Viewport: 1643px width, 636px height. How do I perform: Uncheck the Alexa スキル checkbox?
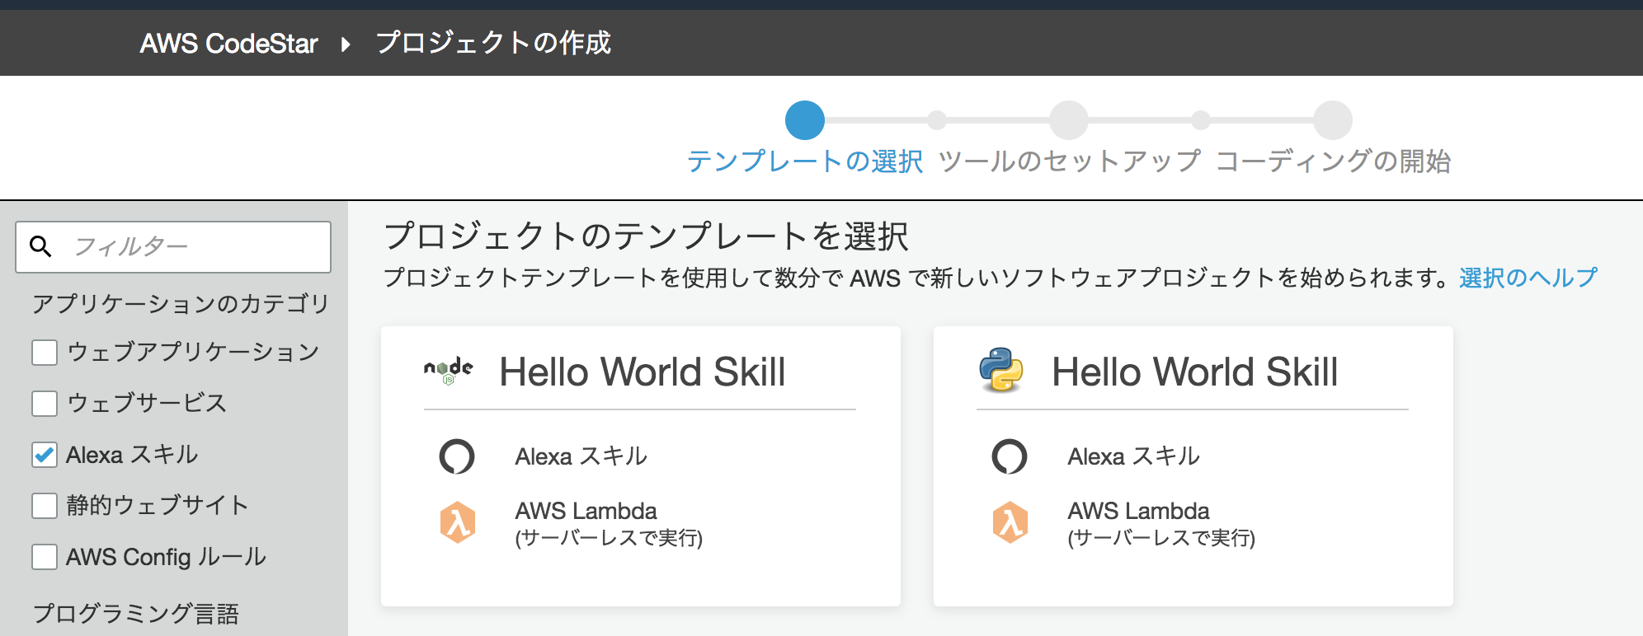coord(45,455)
